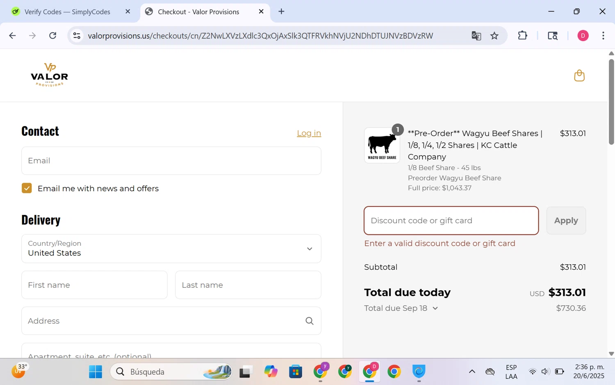Open the Chrome three-dot menu

click(x=603, y=36)
